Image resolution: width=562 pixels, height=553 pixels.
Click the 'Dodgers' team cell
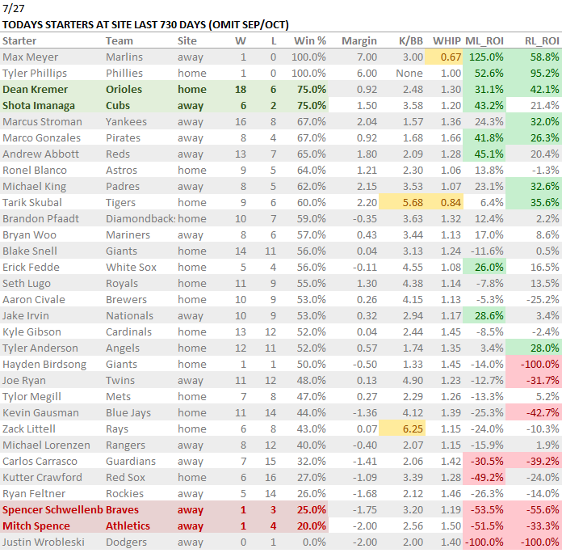(x=126, y=542)
